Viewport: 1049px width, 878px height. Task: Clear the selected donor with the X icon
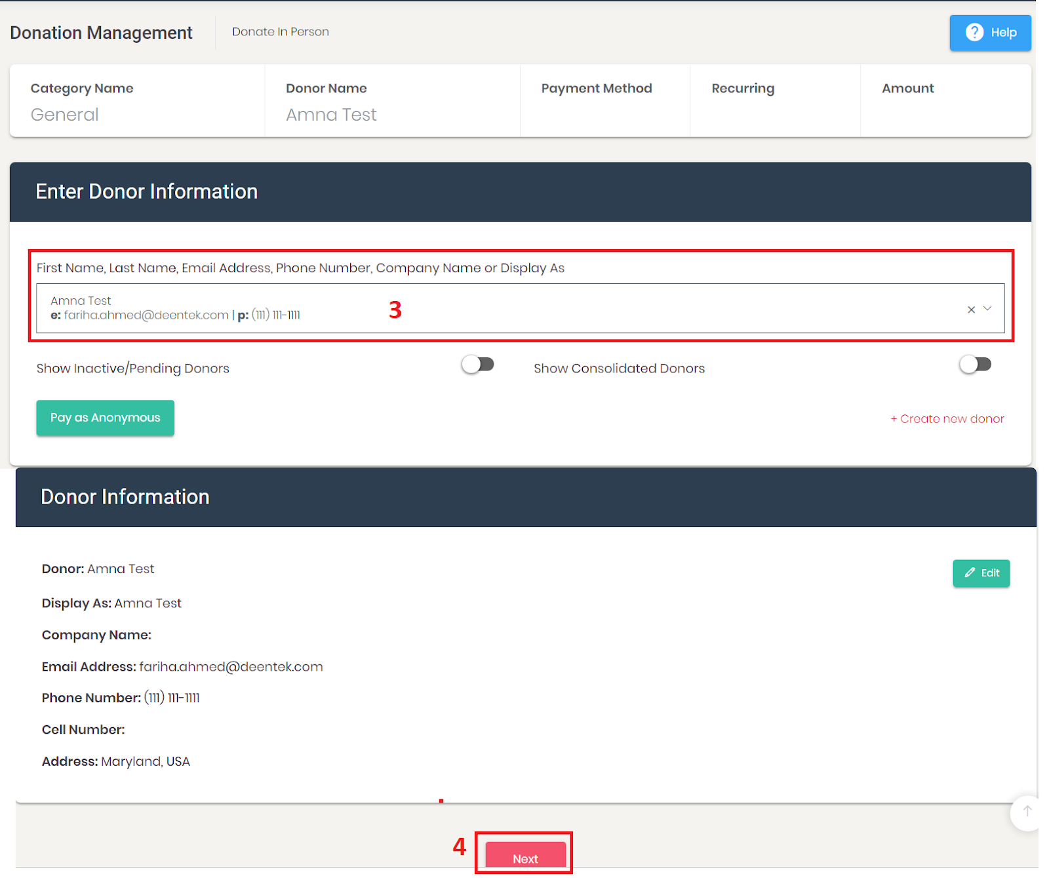pos(971,309)
